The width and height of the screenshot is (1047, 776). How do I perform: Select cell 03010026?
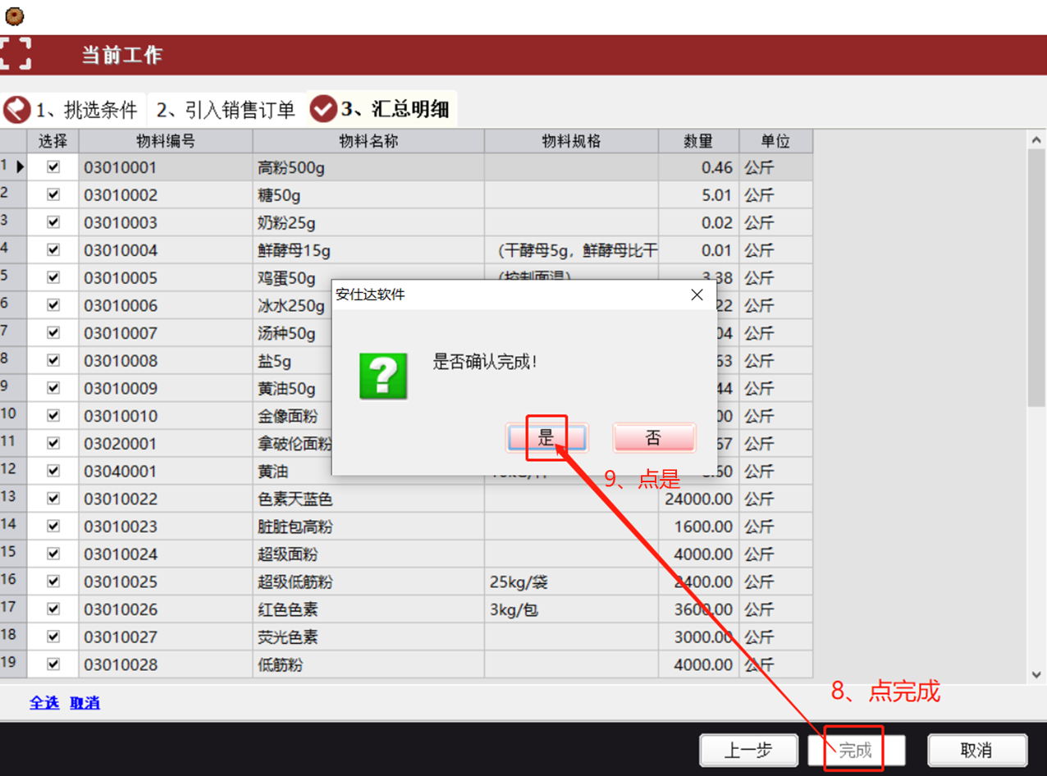pos(166,609)
